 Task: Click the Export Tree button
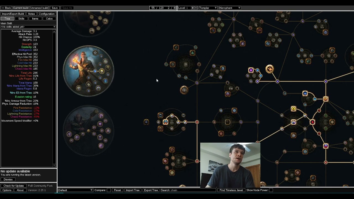point(151,190)
